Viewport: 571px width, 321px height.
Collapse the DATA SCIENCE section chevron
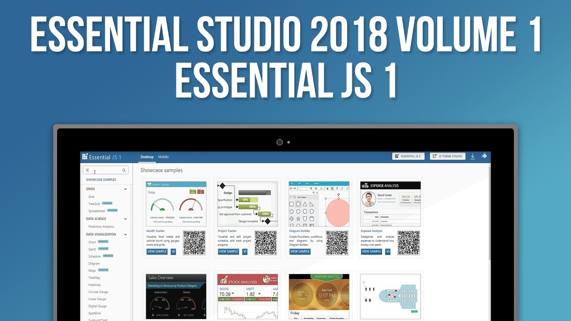(x=125, y=219)
